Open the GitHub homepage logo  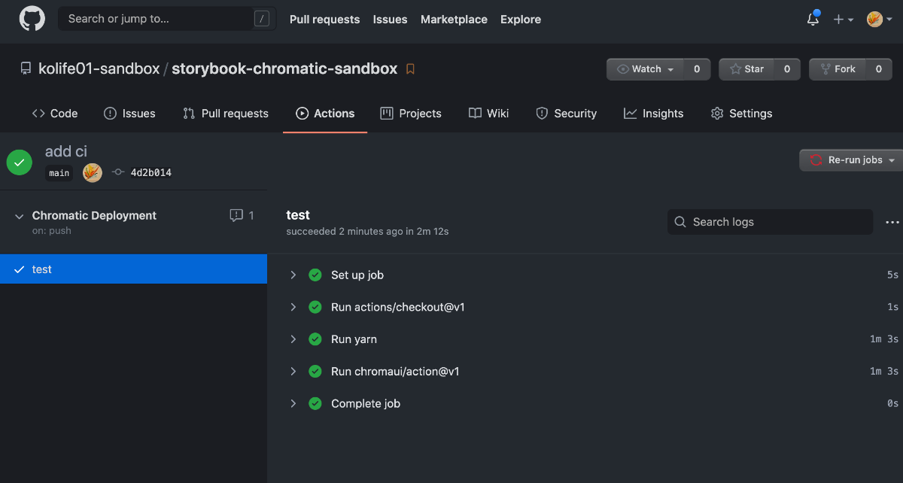click(32, 19)
